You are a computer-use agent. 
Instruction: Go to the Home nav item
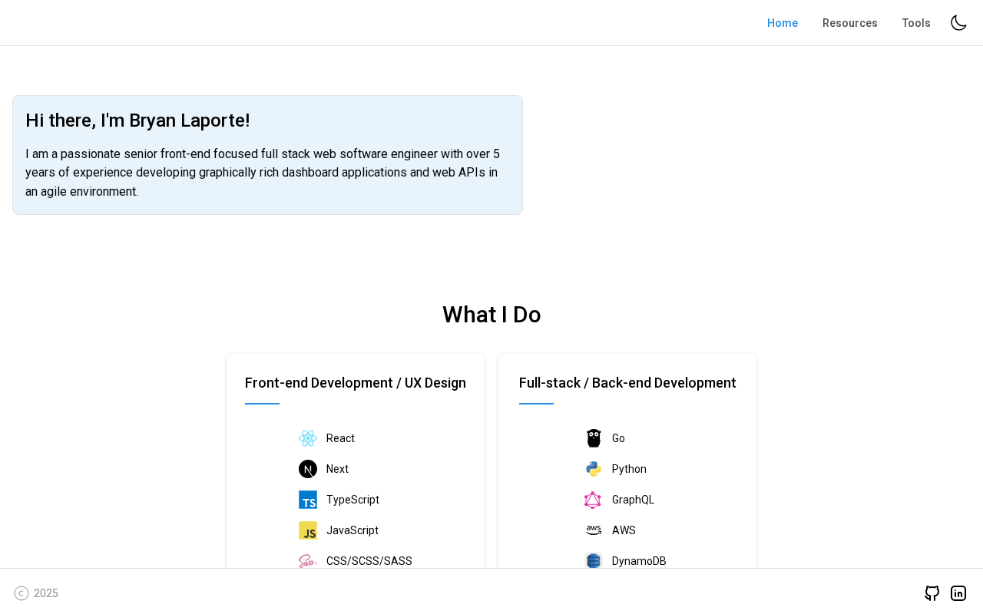point(783,23)
